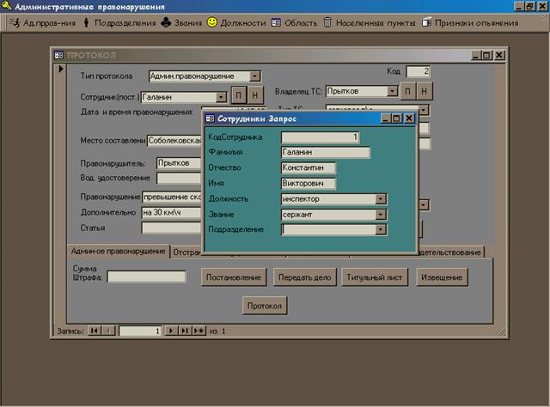Click the Сумма Штрафа input field
The image size is (550, 407).
pos(146,276)
